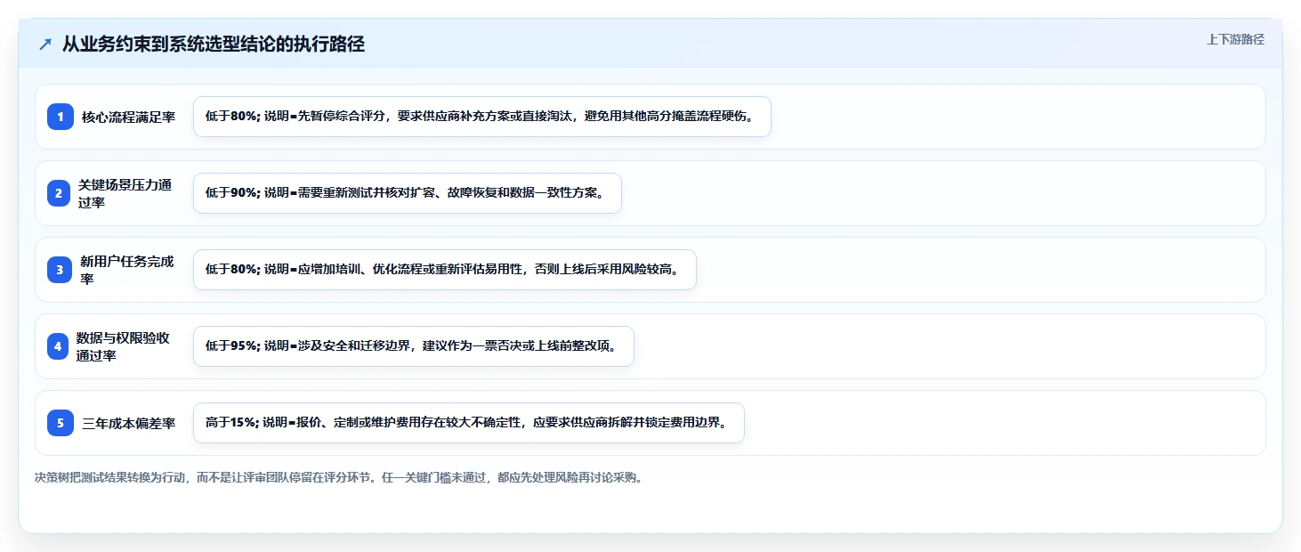The image size is (1301, 552).
Task: Select step number badge 3
Action: 60,270
